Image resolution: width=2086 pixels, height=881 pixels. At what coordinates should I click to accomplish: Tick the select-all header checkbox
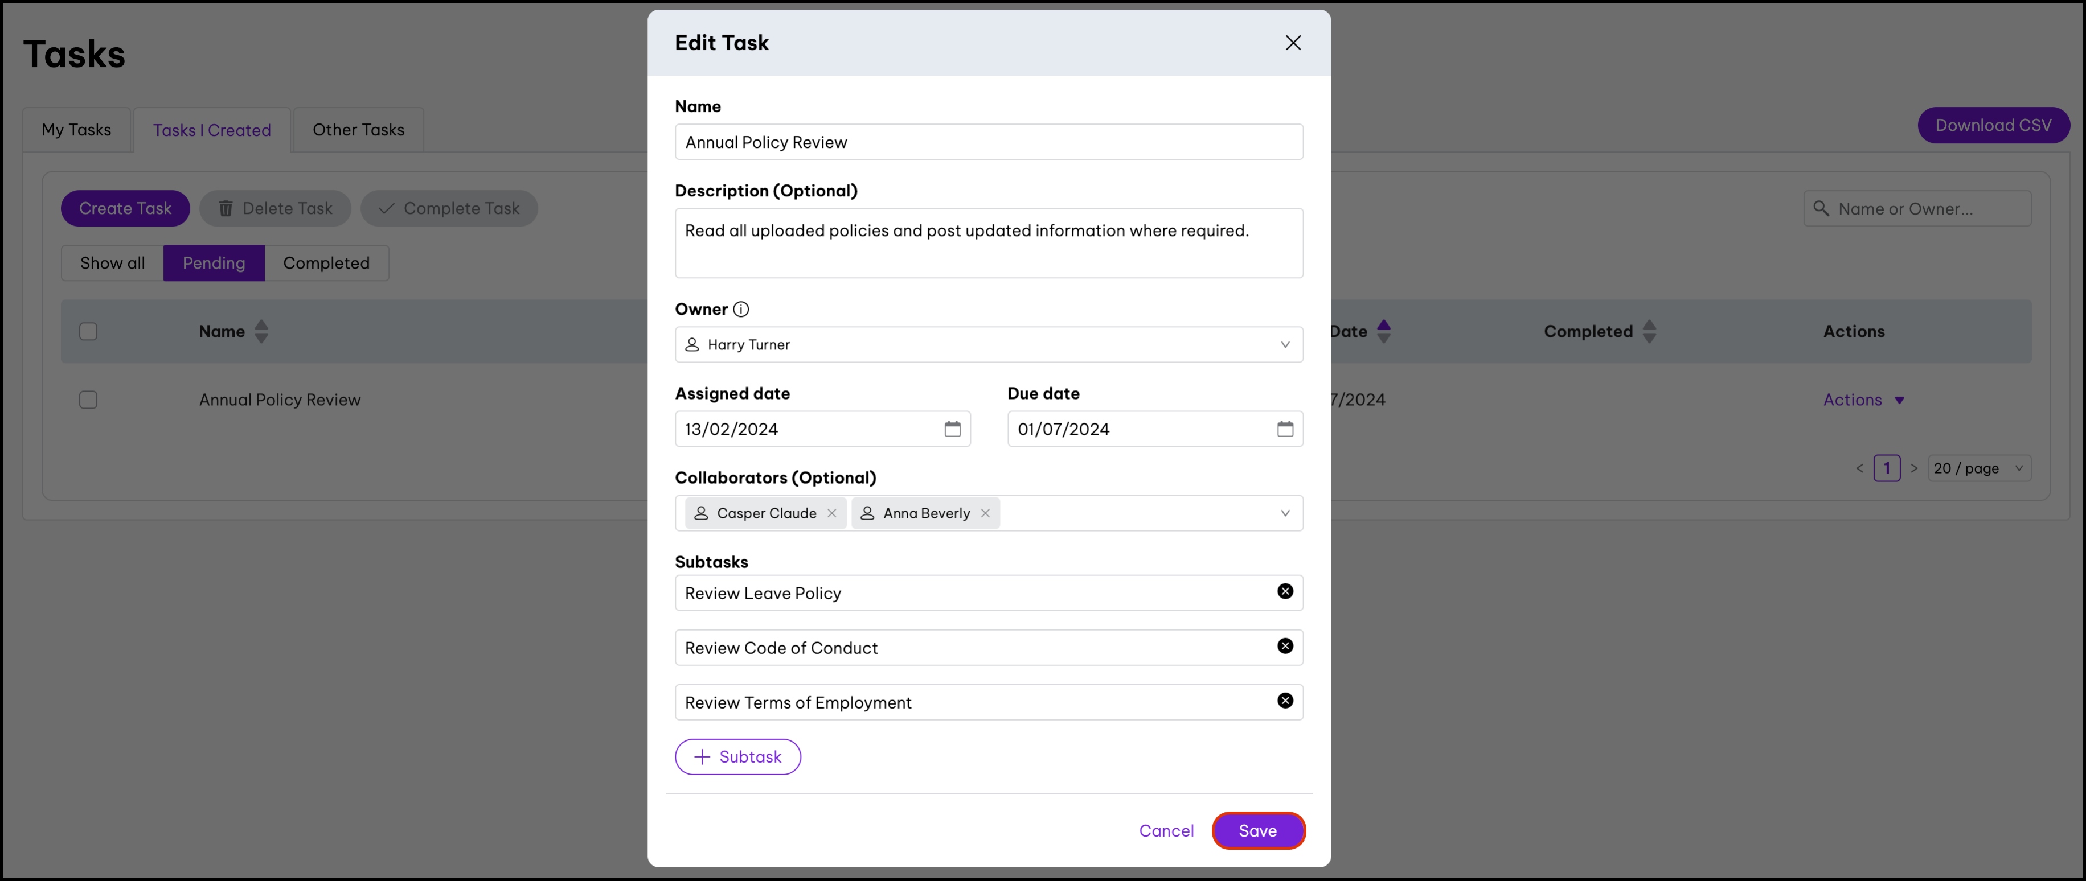88,332
